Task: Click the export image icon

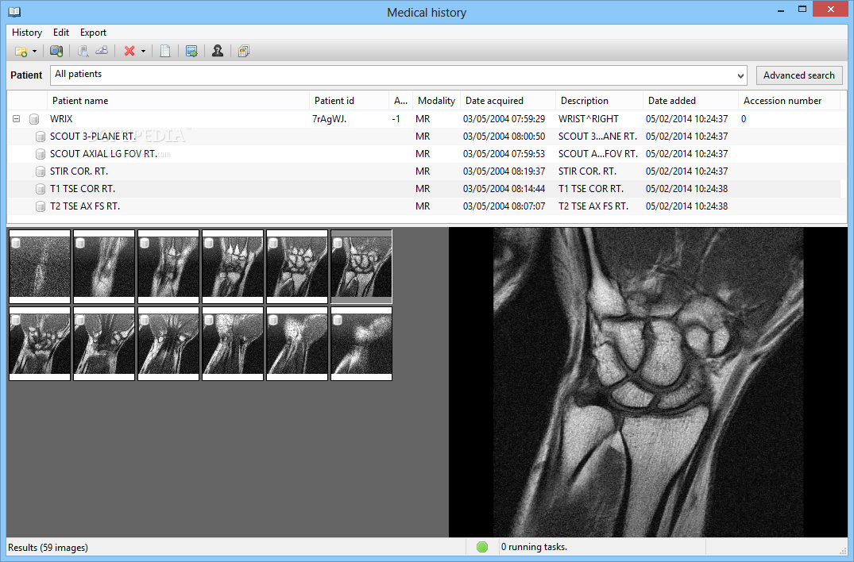Action: (x=191, y=51)
